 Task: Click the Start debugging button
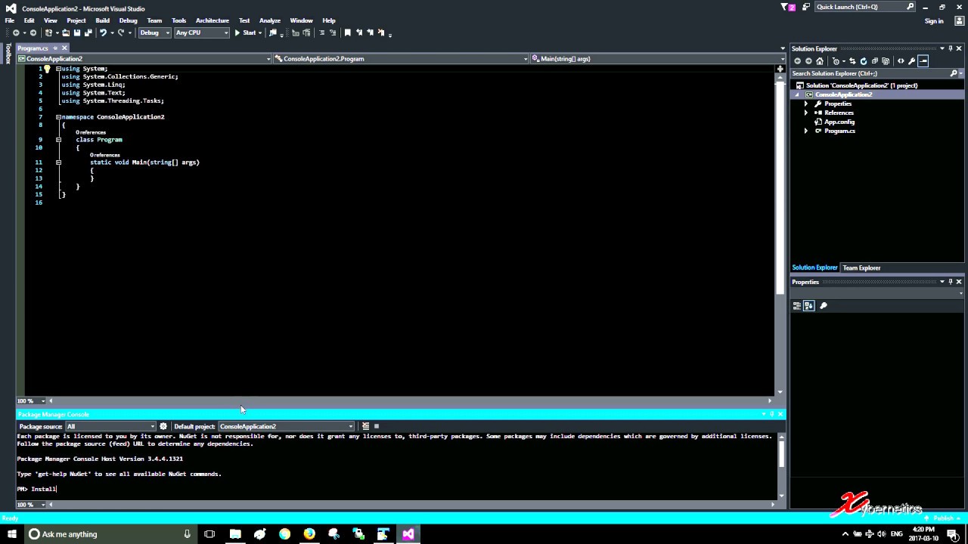pos(246,32)
